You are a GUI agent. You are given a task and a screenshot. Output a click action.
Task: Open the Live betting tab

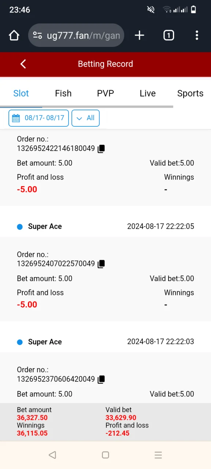tap(148, 93)
